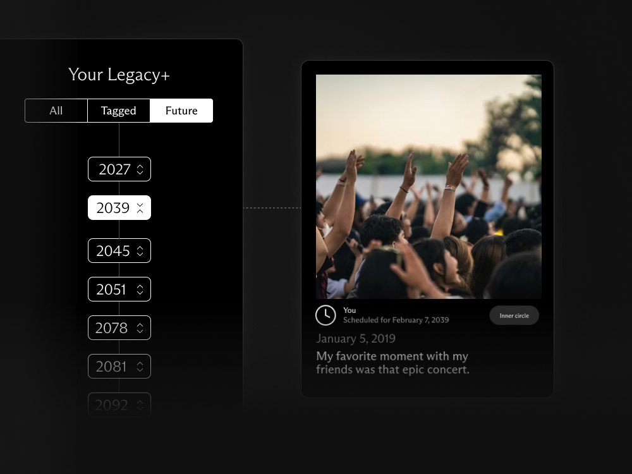
Task: Click the clock scheduled icon
Action: click(x=325, y=315)
